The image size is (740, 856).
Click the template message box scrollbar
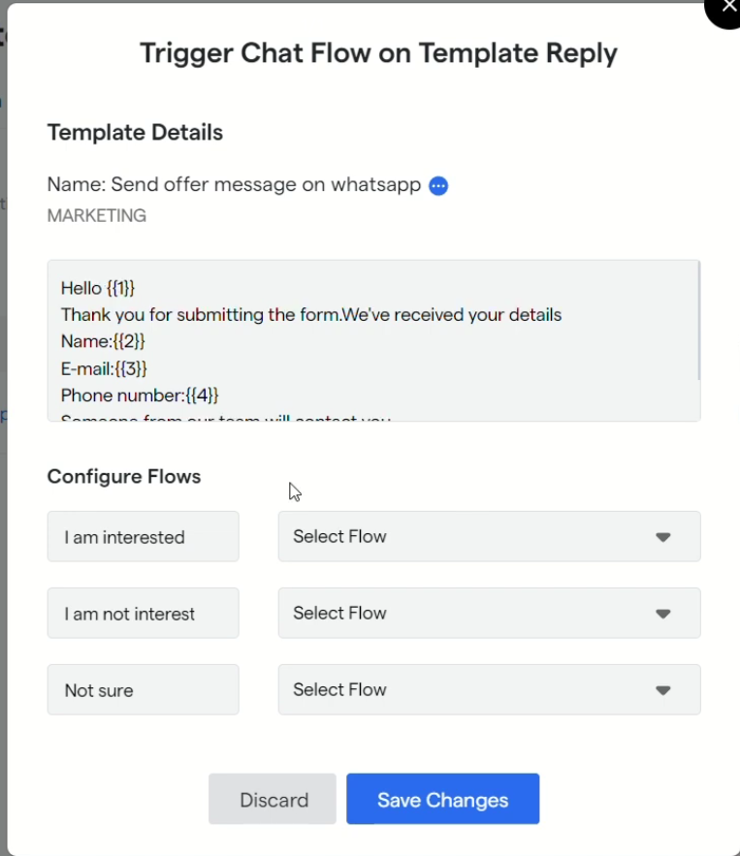point(697,322)
